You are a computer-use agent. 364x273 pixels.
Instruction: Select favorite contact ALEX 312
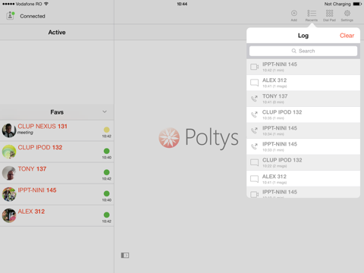(x=57, y=215)
